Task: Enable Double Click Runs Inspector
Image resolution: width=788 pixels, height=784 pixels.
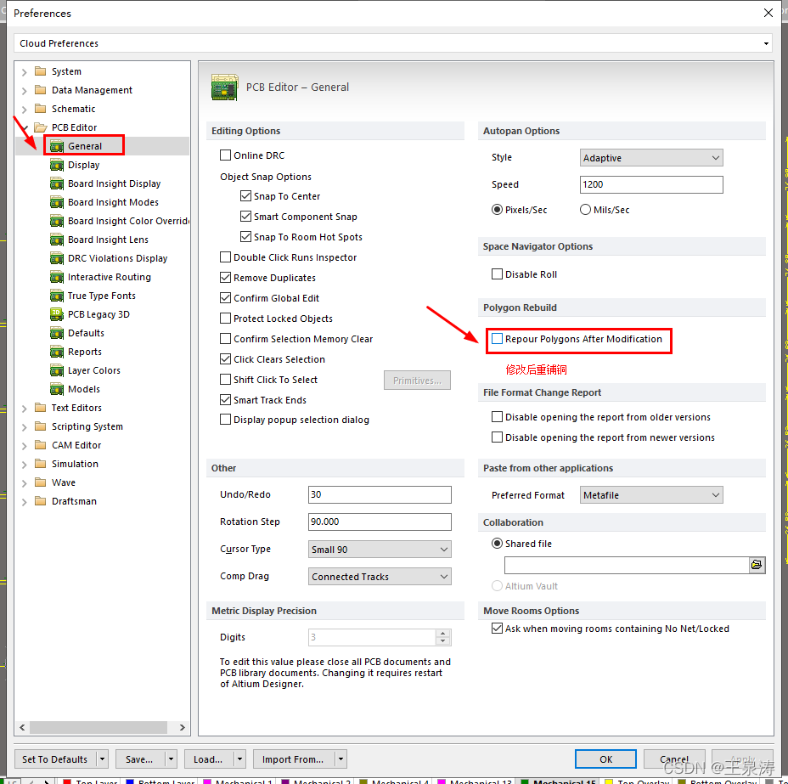Action: coord(226,257)
